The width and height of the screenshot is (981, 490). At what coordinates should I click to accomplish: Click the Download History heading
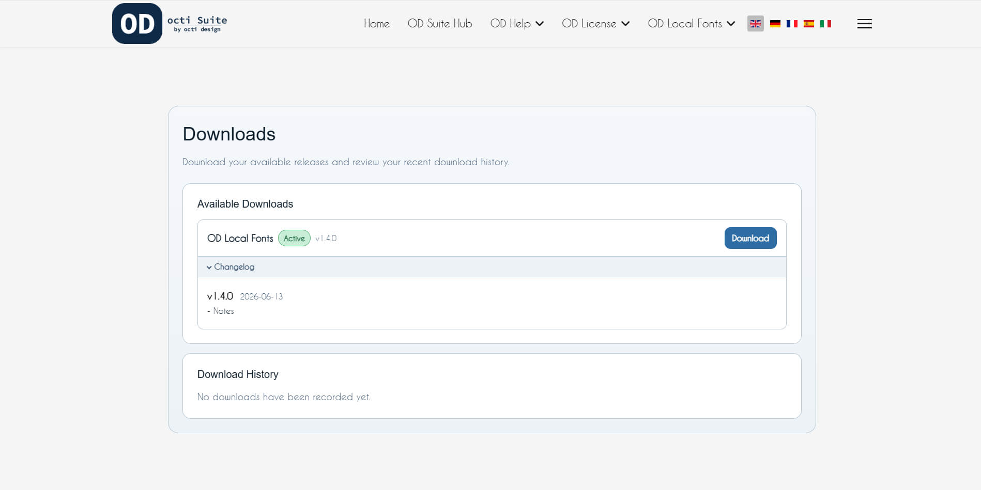coord(238,374)
